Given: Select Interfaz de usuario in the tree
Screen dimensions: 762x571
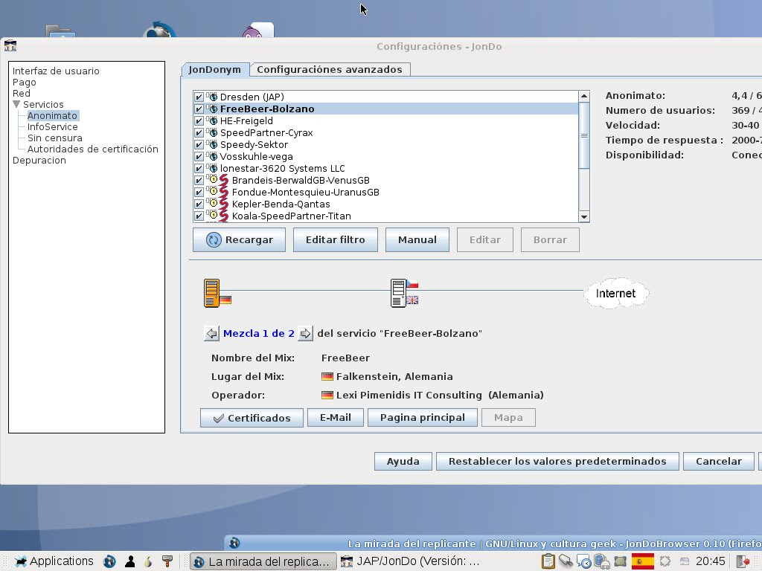Looking at the screenshot, I should [x=56, y=71].
